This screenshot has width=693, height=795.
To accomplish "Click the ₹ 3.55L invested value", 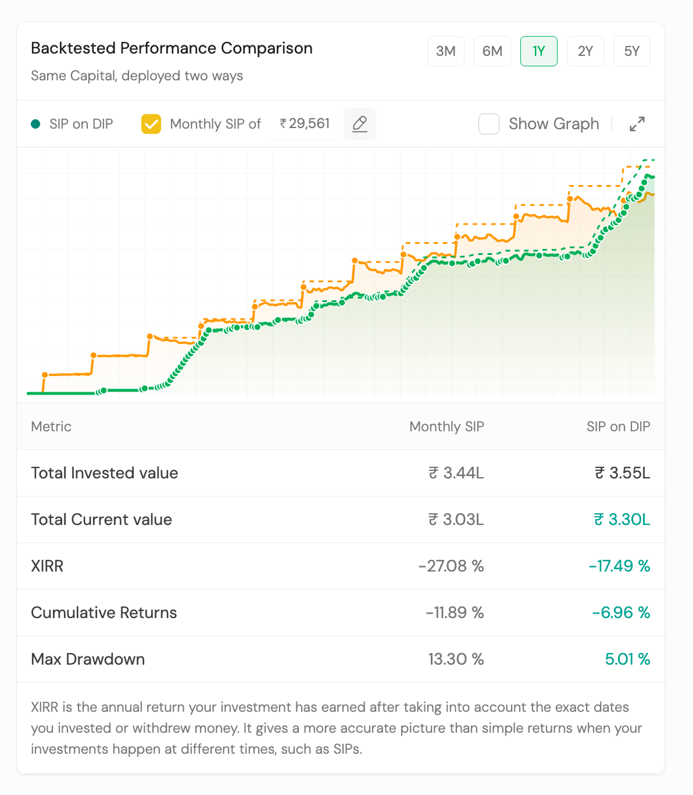I will click(x=623, y=473).
